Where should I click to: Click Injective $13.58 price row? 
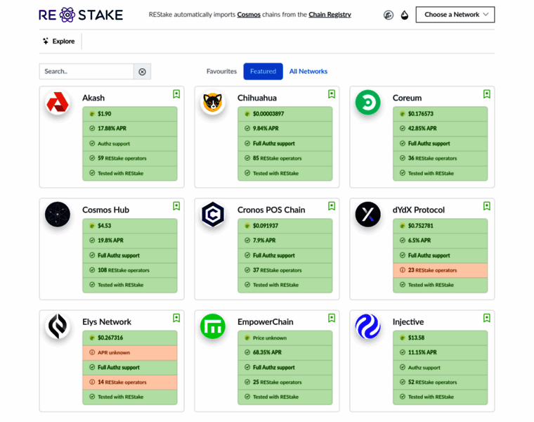click(440, 338)
